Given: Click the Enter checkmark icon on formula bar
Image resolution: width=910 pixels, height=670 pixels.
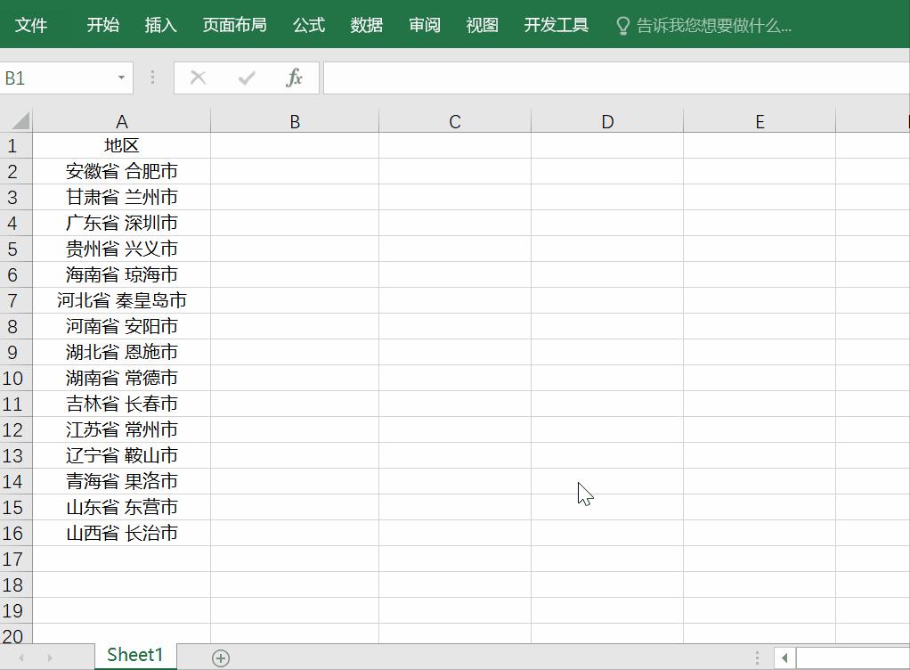Looking at the screenshot, I should (247, 78).
